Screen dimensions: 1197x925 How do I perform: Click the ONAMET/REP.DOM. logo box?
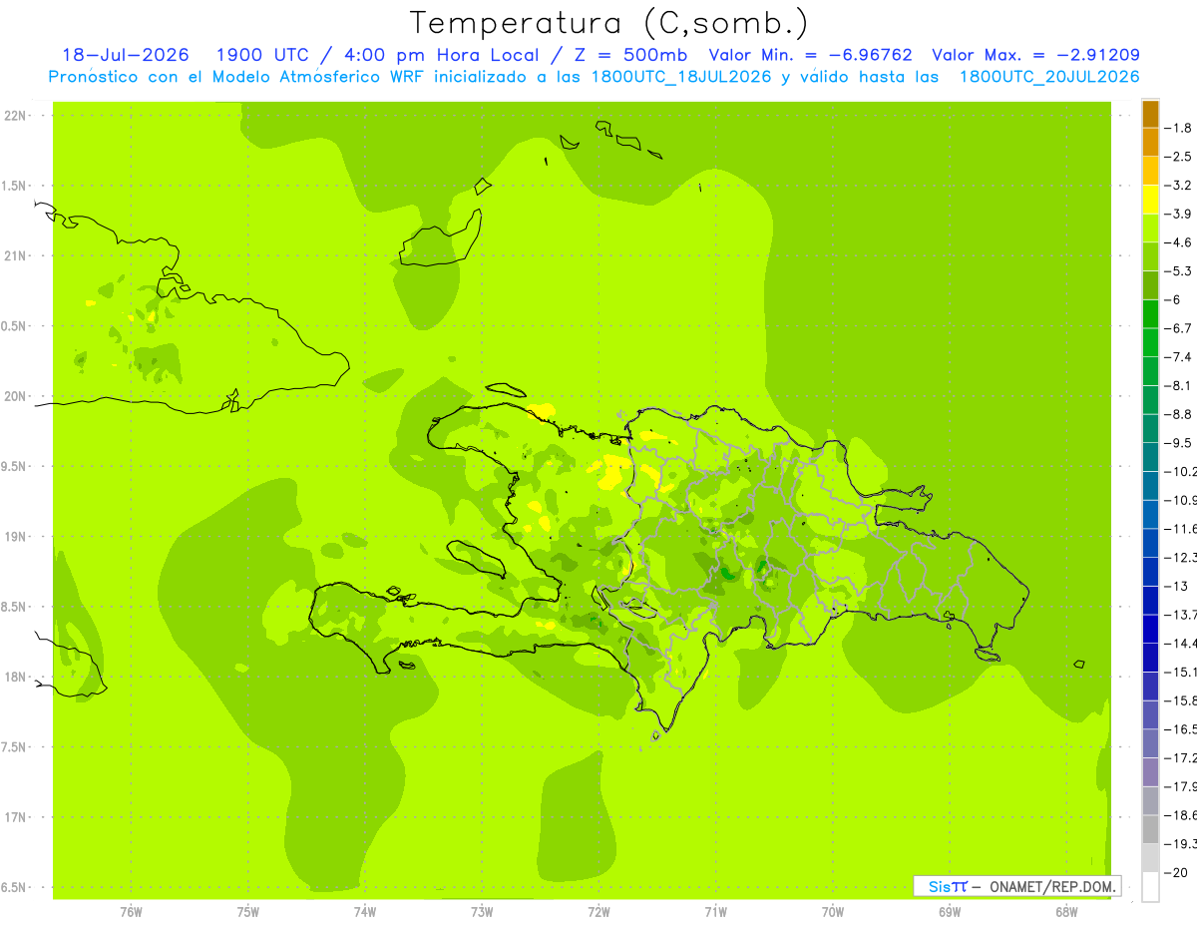pyautogui.click(x=1016, y=886)
